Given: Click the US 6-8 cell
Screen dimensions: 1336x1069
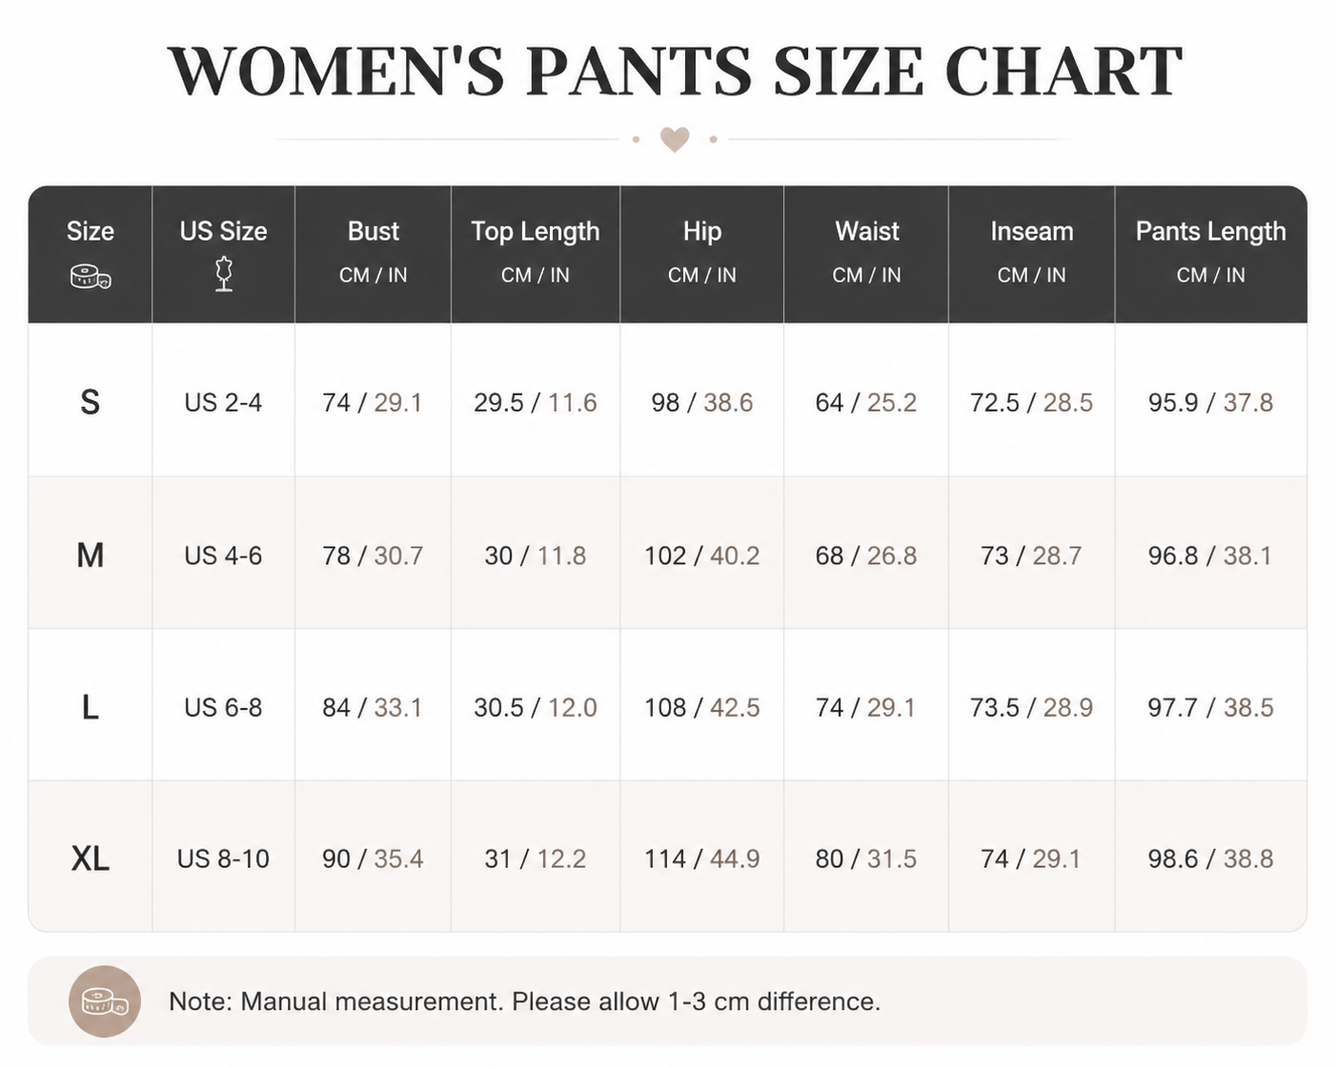Looking at the screenshot, I should [x=223, y=707].
